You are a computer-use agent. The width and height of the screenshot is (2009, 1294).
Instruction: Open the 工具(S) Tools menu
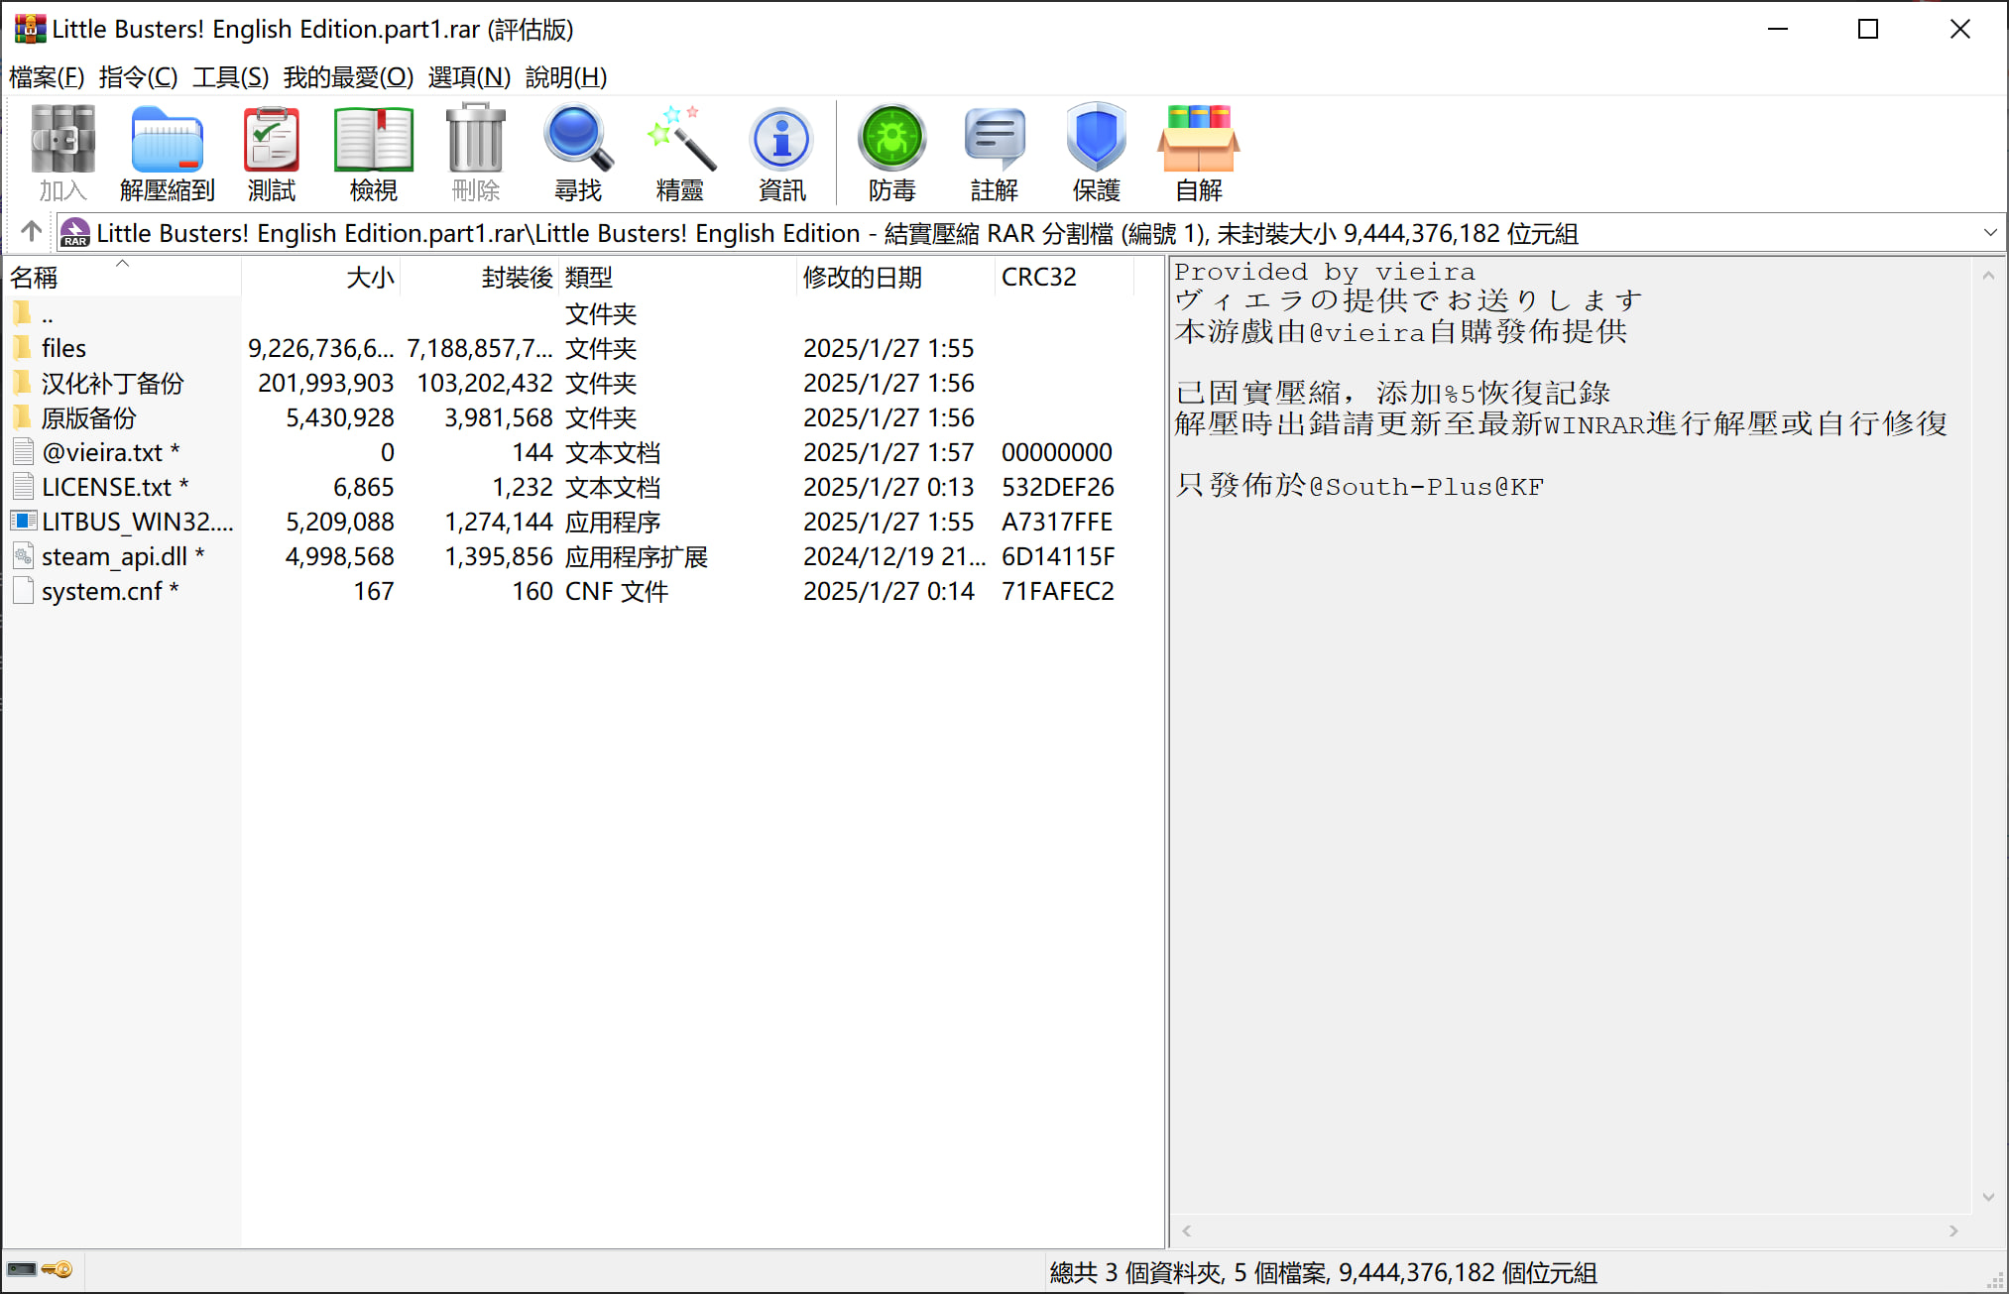(x=230, y=77)
